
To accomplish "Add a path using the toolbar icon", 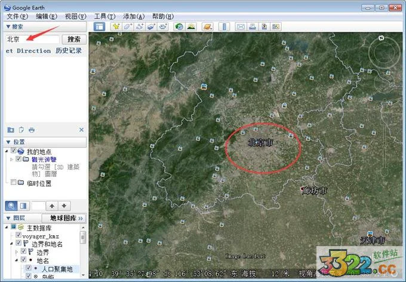I will [140, 27].
